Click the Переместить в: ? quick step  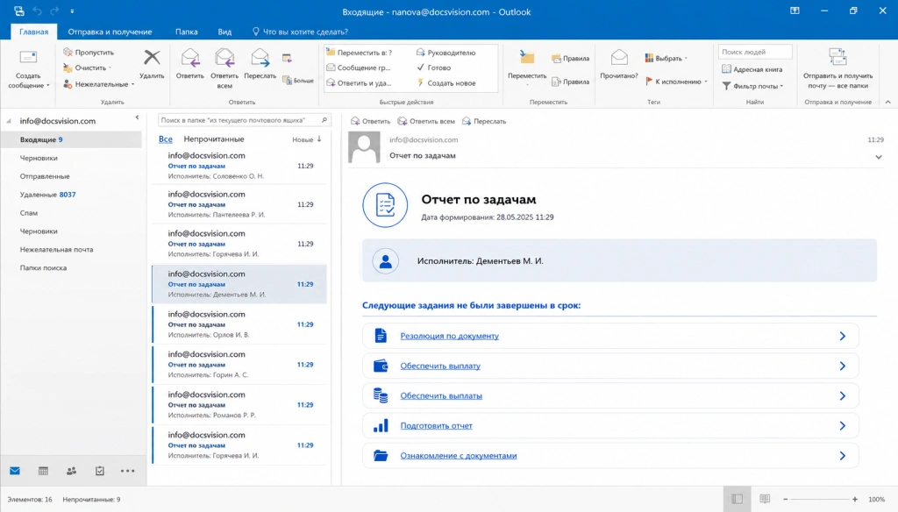(359, 53)
